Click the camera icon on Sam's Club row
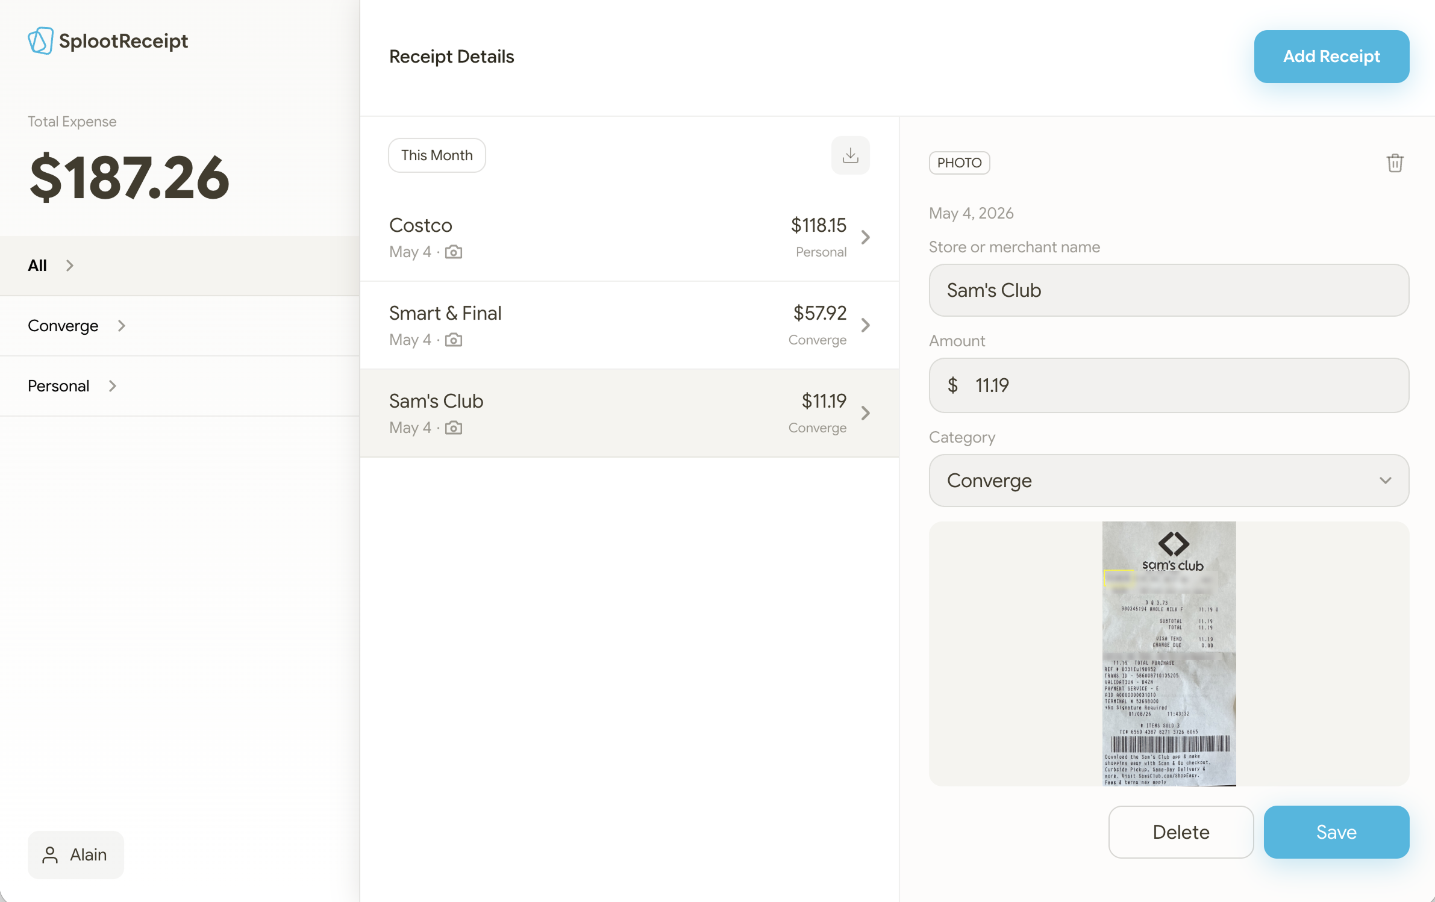Viewport: 1435px width, 902px height. point(454,428)
